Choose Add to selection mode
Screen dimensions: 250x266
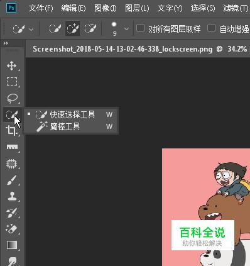pos(73,29)
